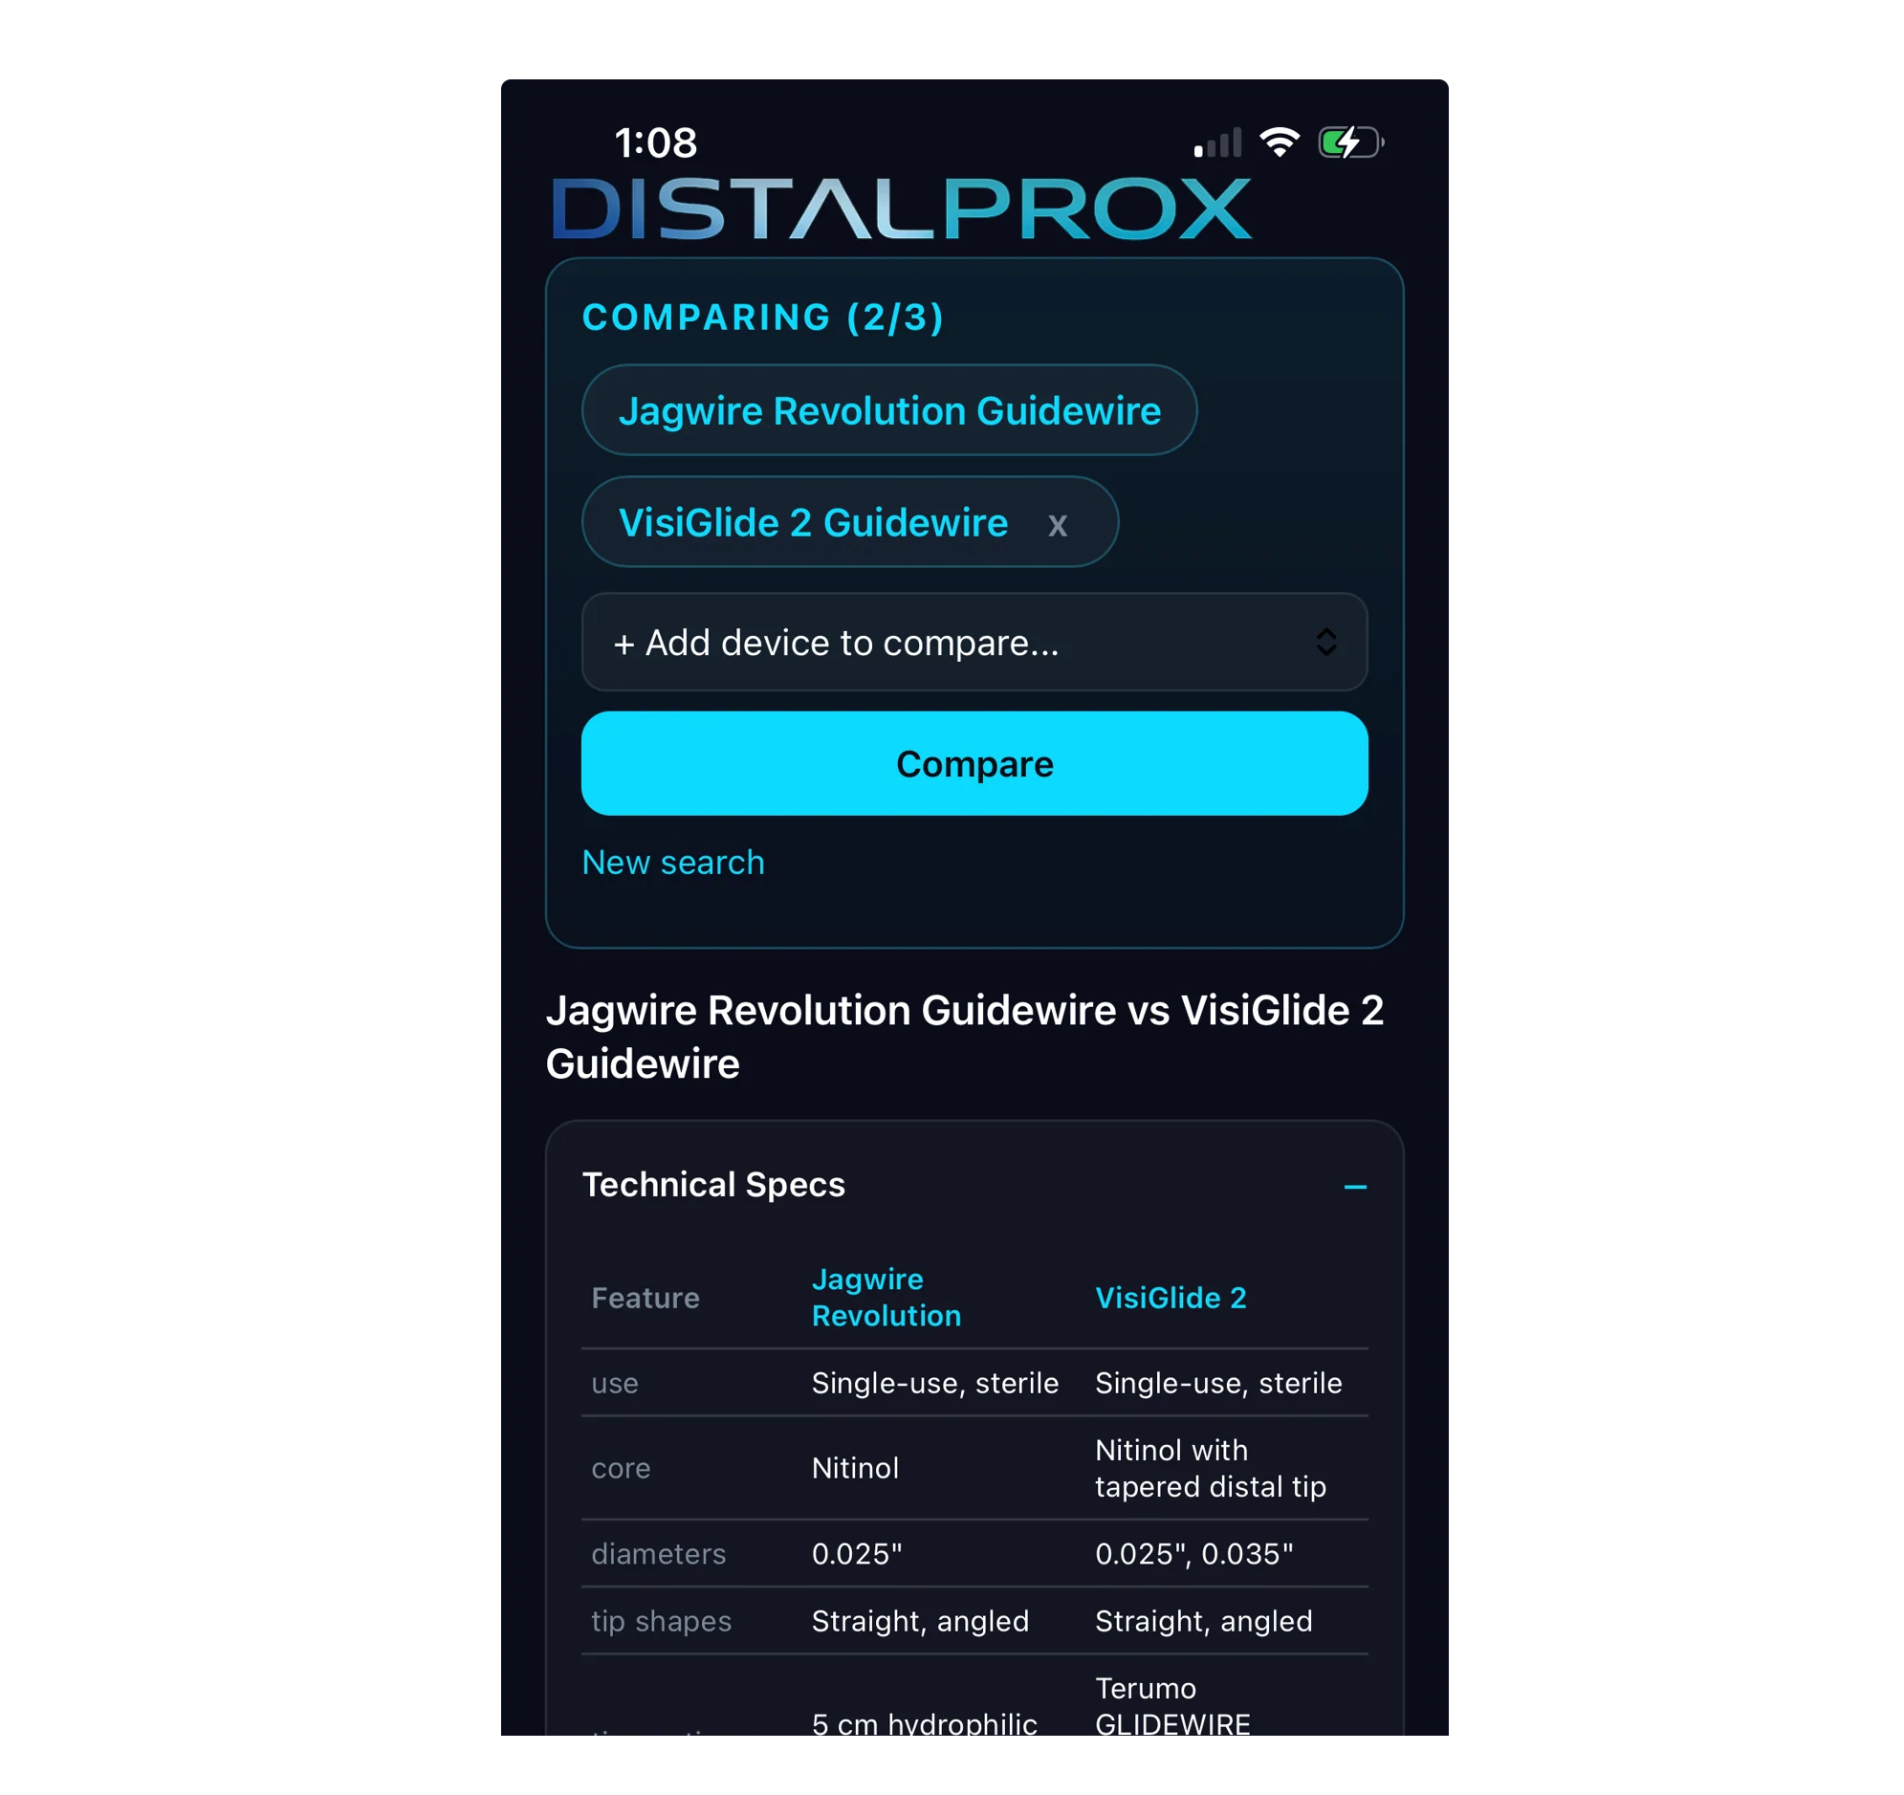
Task: Tap the DISTALPROX logo
Action: 901,208
